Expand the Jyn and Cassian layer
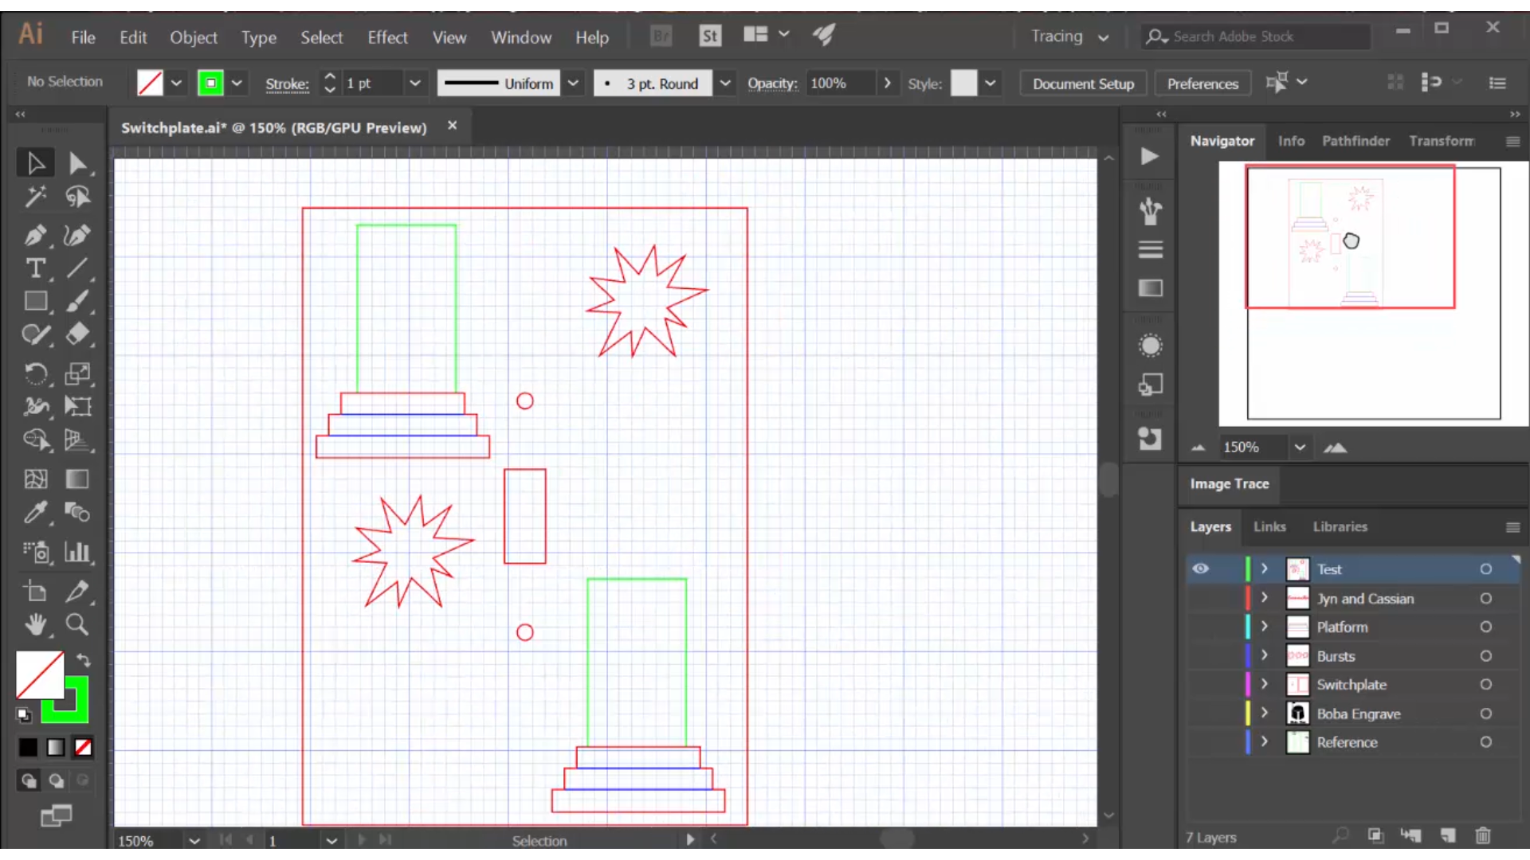Screen dimensions: 1530x860 pos(1264,597)
